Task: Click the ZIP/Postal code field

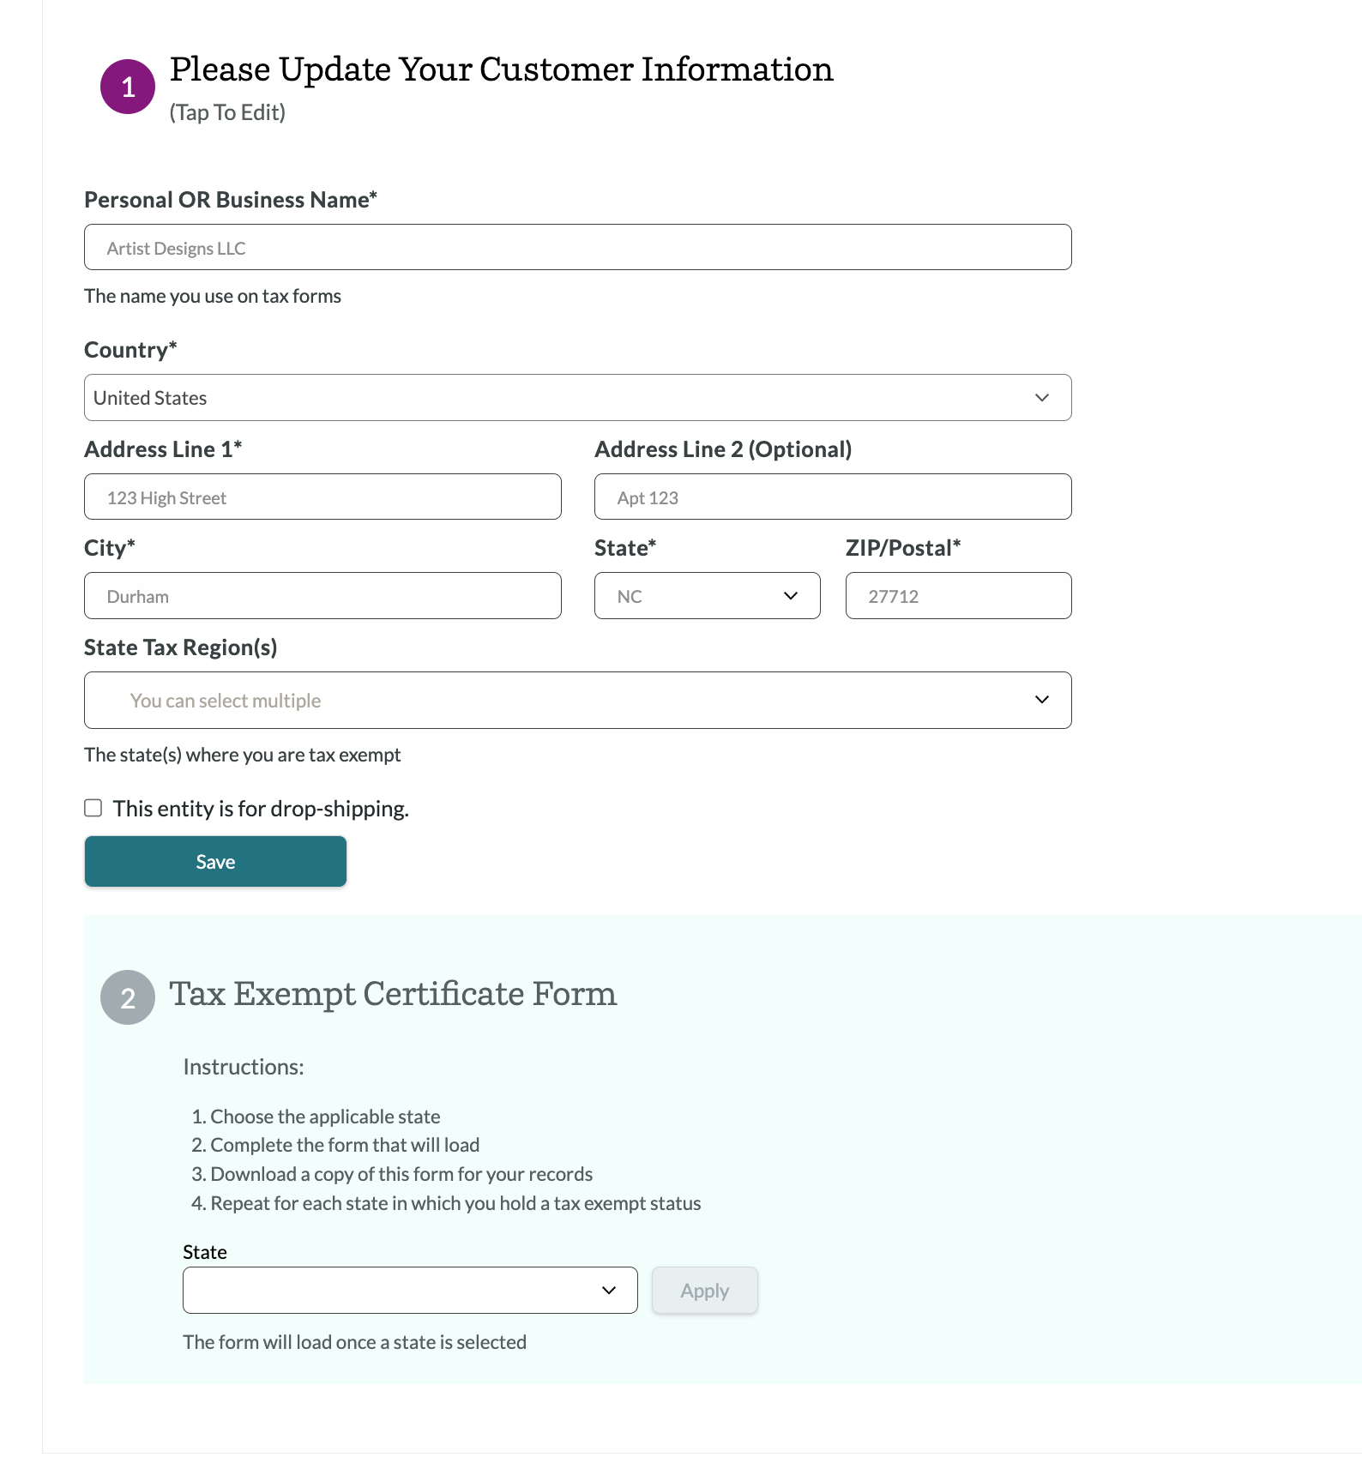Action: click(958, 596)
